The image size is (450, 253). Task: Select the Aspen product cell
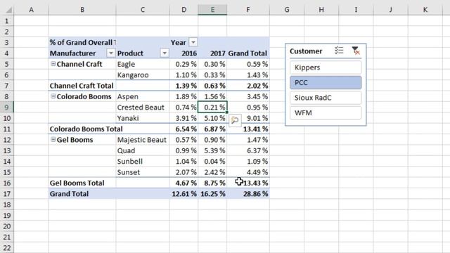click(143, 96)
